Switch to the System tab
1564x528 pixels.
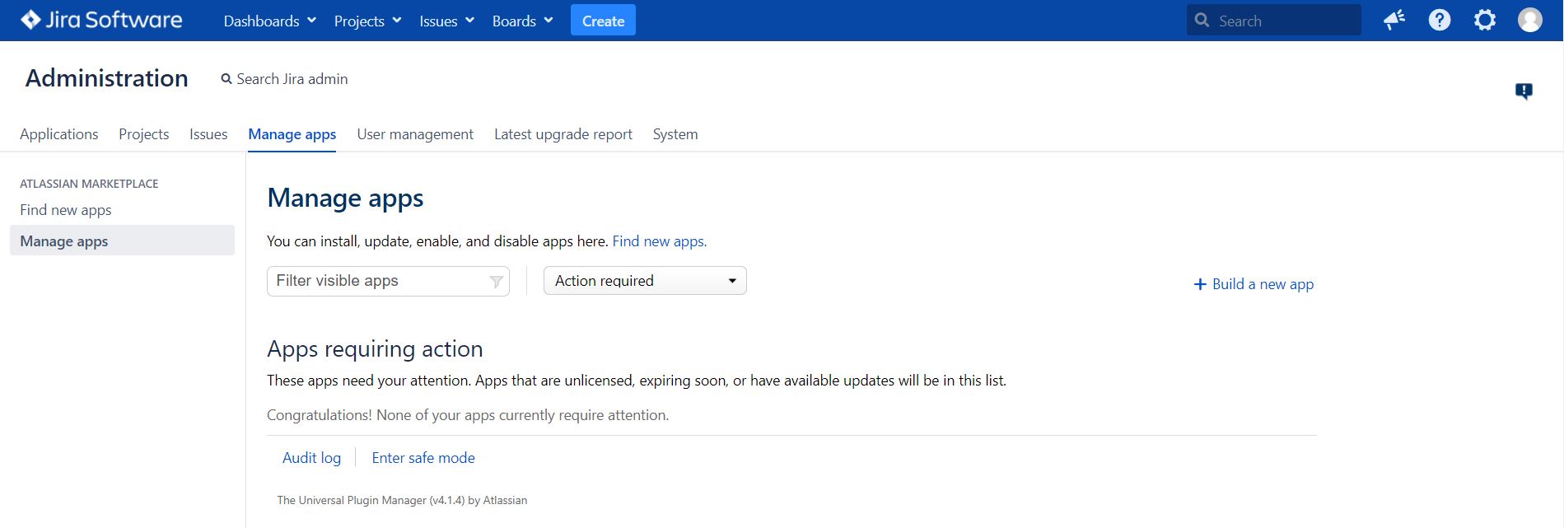click(675, 134)
